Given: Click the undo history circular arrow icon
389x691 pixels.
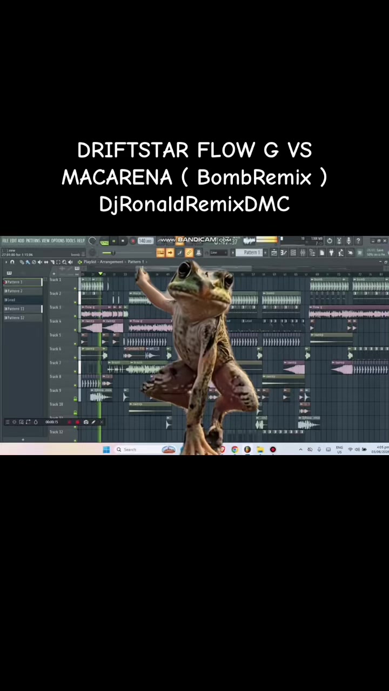Looking at the screenshot, I should (x=330, y=240).
